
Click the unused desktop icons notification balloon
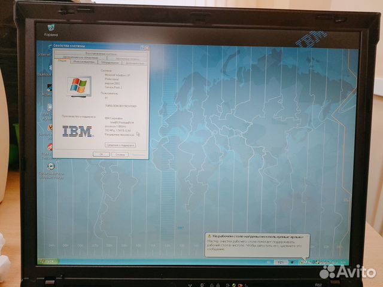click(257, 246)
